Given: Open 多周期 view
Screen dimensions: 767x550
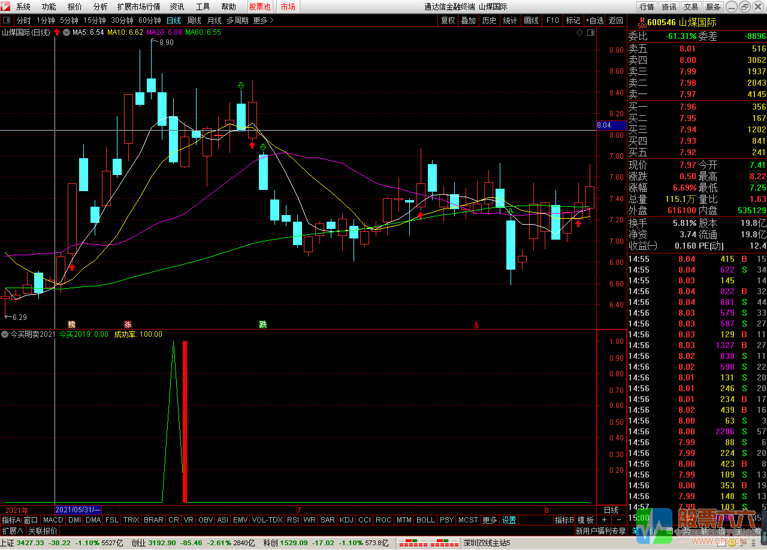Looking at the screenshot, I should (x=237, y=20).
